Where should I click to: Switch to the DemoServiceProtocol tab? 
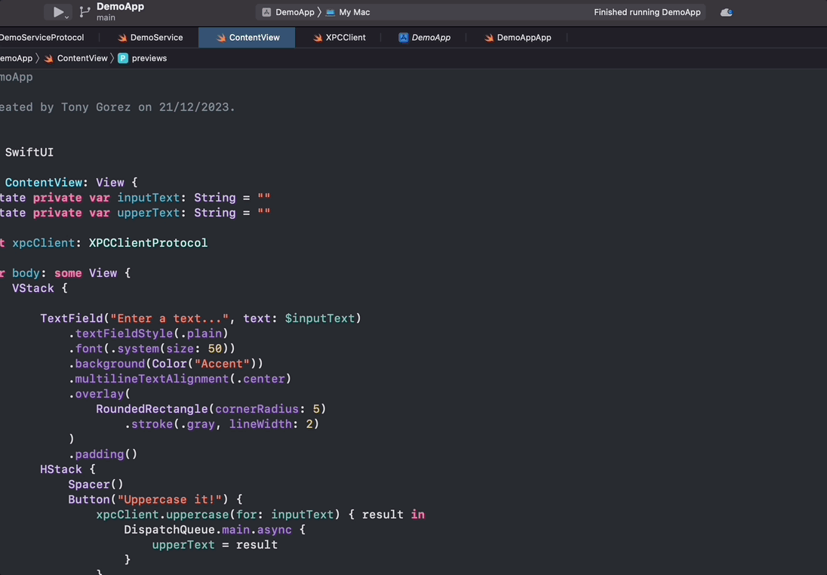coord(42,38)
